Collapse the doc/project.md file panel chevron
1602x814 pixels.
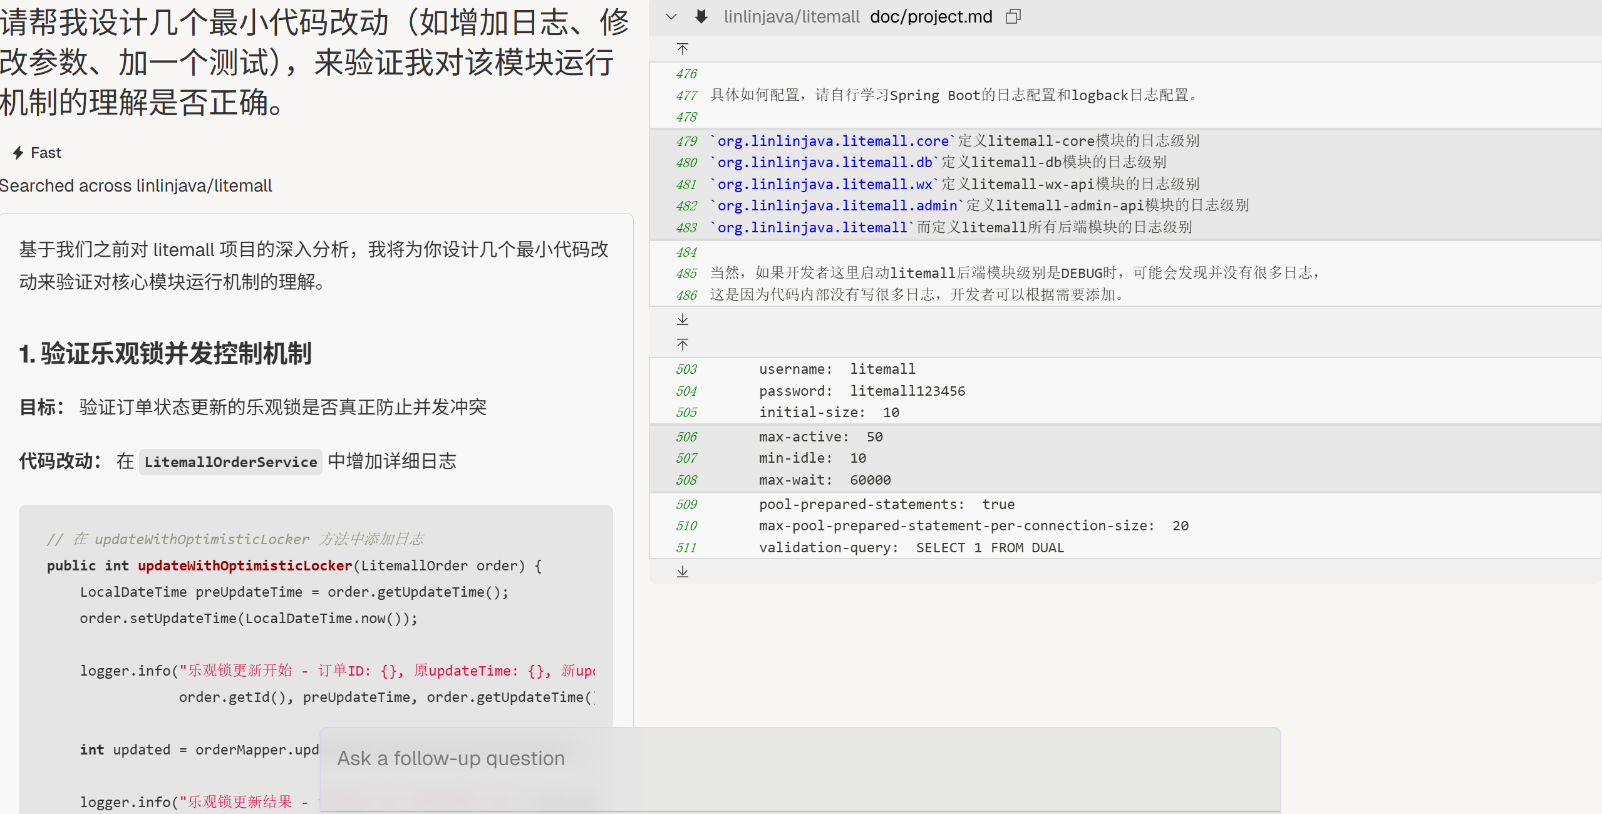click(671, 17)
